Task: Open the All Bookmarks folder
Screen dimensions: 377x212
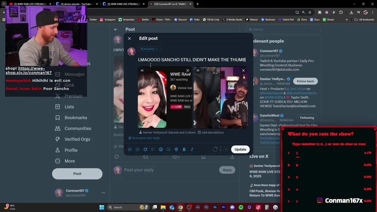Action: [364, 20]
